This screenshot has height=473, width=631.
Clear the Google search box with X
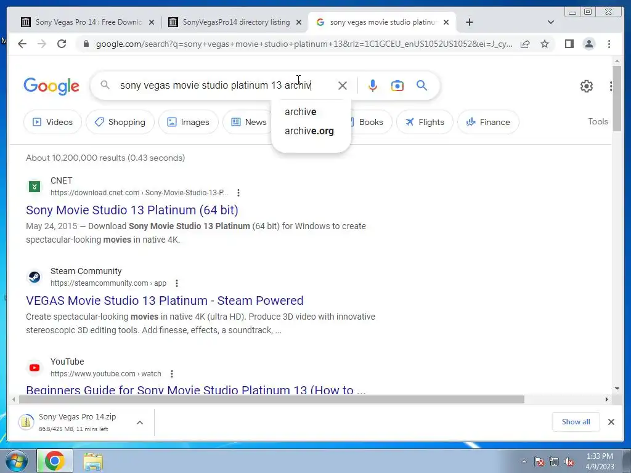[343, 85]
